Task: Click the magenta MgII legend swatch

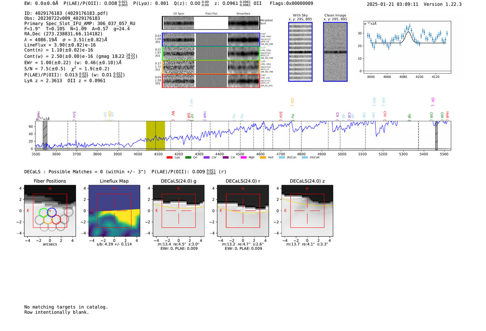Action: click(x=243, y=158)
